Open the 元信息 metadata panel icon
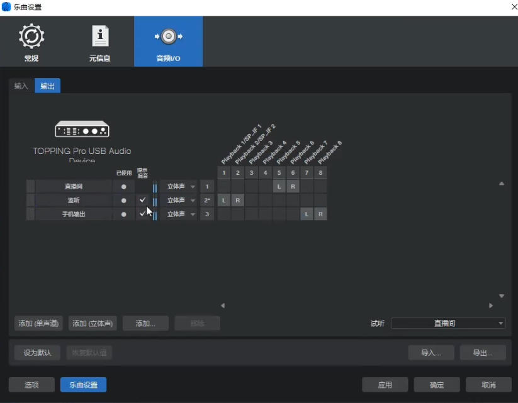The image size is (518, 403). coord(99,41)
